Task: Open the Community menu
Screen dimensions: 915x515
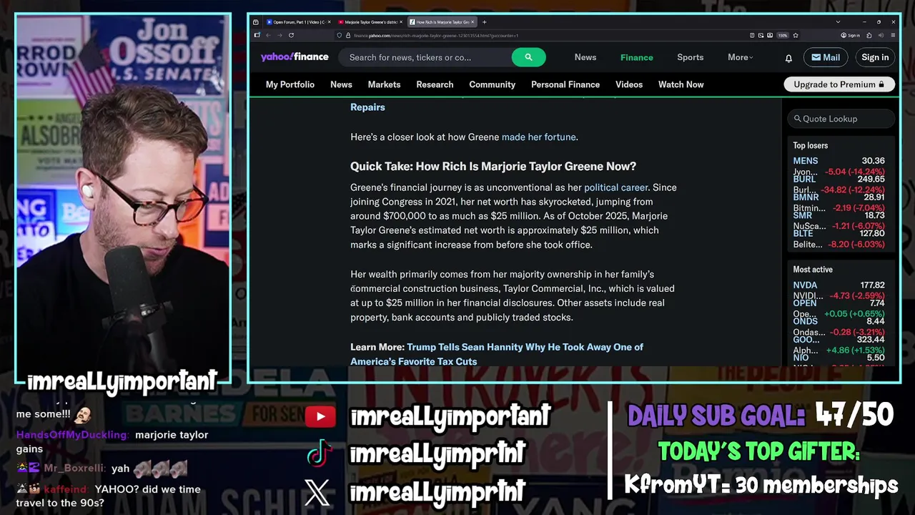Action: [x=492, y=84]
